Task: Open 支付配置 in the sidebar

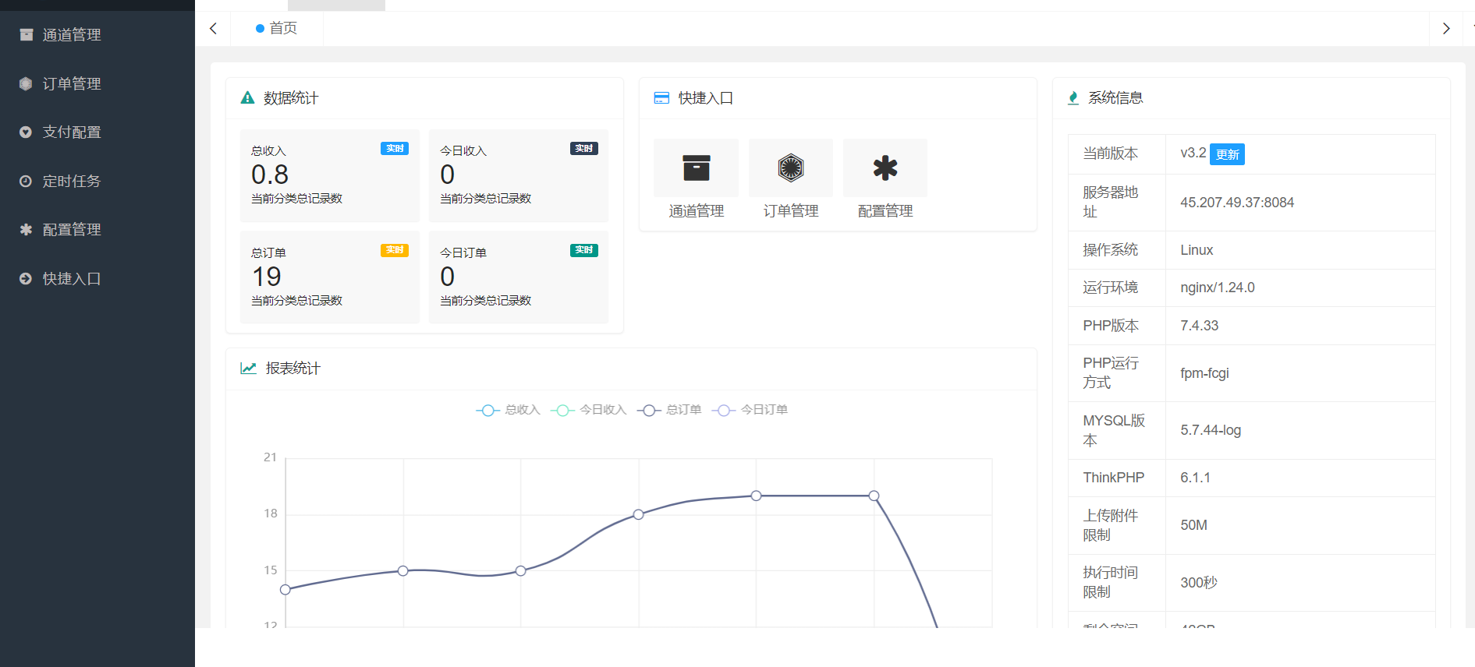Action: point(98,132)
